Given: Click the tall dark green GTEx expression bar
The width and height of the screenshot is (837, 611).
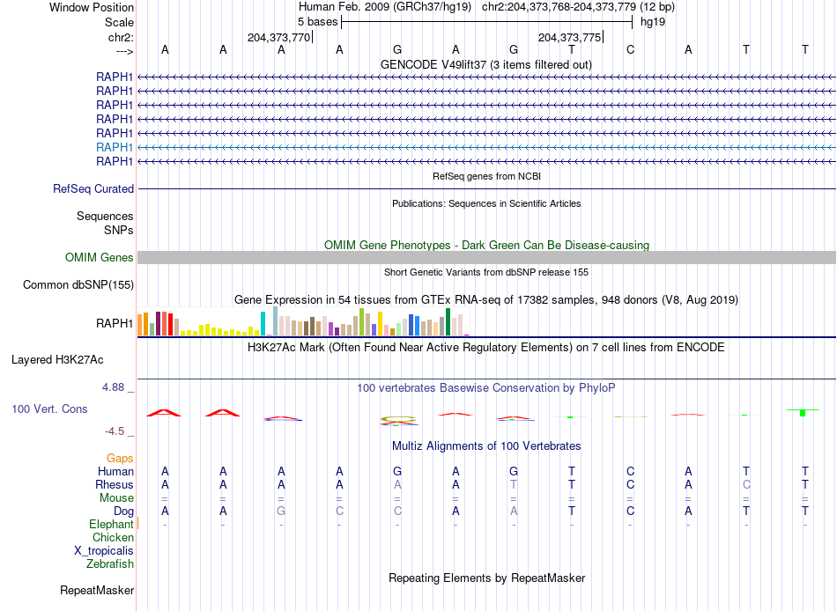Looking at the screenshot, I should click(448, 321).
